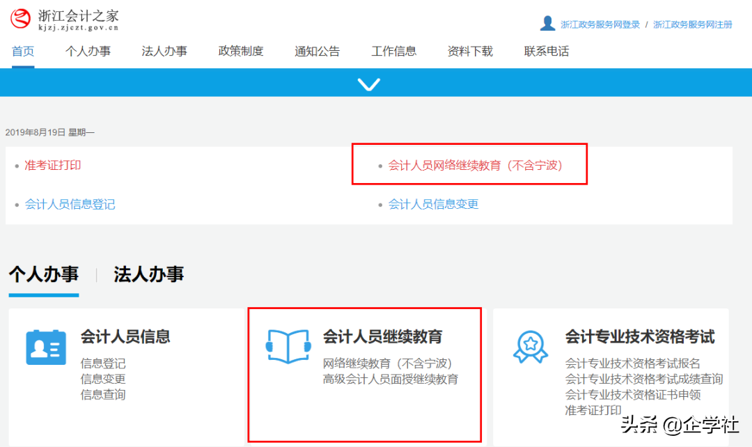752x447 pixels.
Task: Click the blue underline indicator below 个人办事
Action: pos(43,295)
